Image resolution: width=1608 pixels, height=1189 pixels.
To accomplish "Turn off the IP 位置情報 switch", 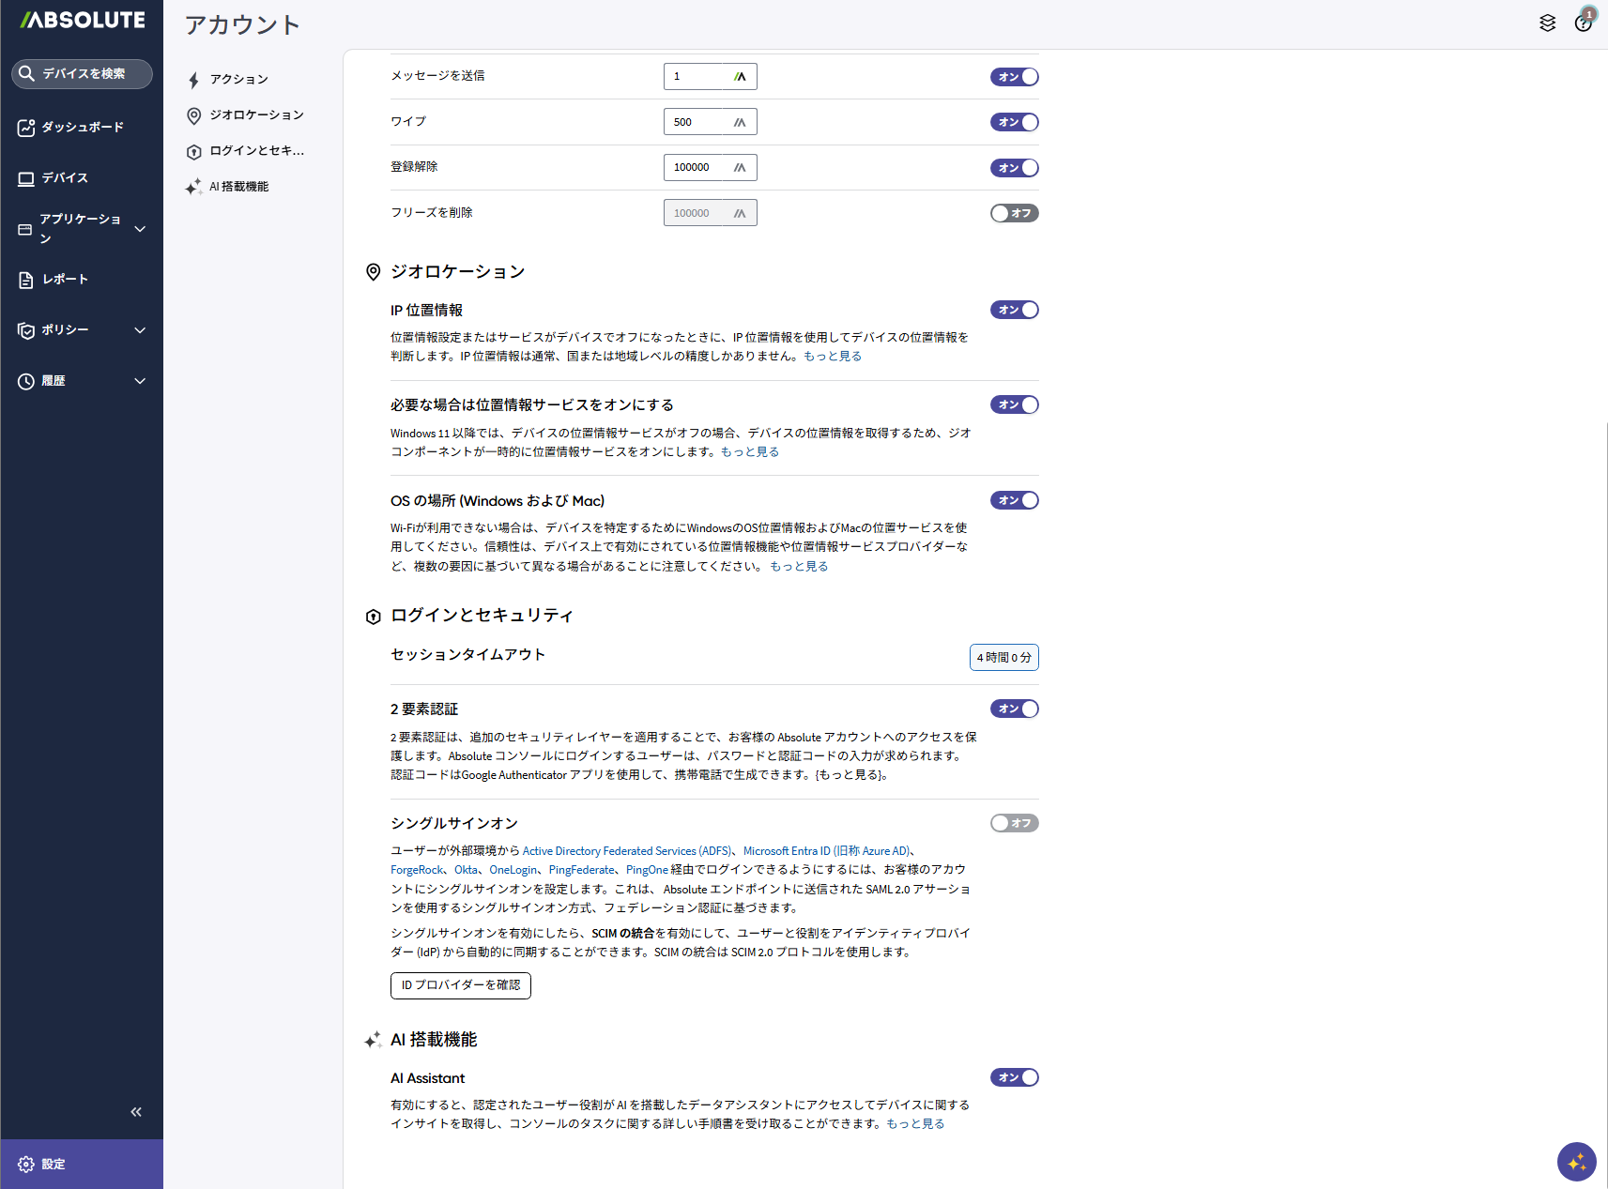I will (x=1015, y=310).
